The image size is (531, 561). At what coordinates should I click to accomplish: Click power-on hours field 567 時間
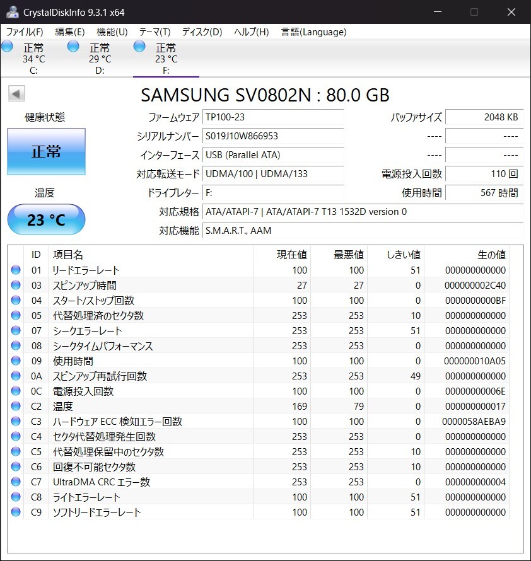point(484,193)
